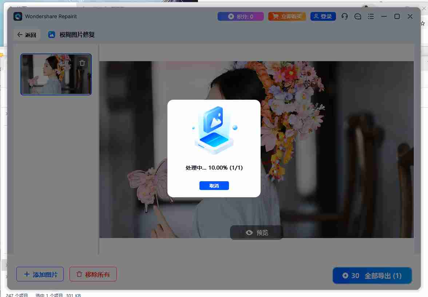Toggle the 预览 eye preview button
This screenshot has width=428, height=297.
257,233
